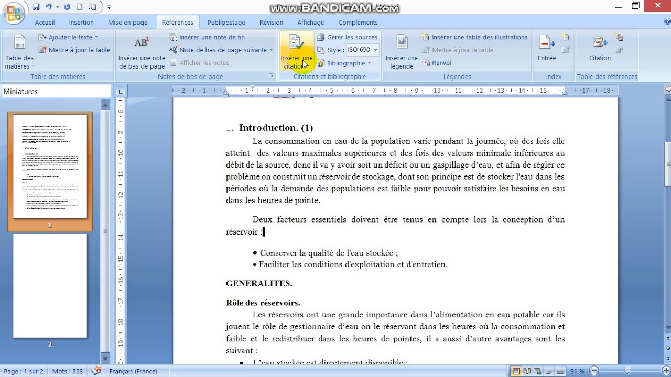This screenshot has width=671, height=377.
Task: Click Insérer une note de fin
Action: (207, 37)
